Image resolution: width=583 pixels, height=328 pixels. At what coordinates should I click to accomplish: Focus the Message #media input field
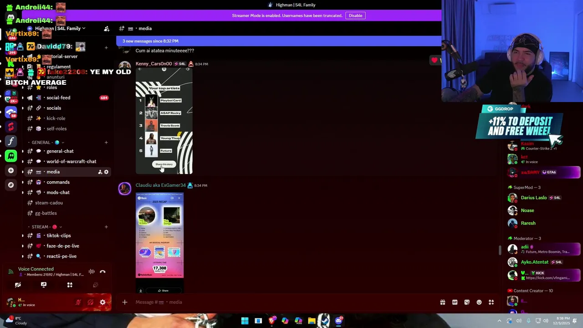tap(282, 302)
